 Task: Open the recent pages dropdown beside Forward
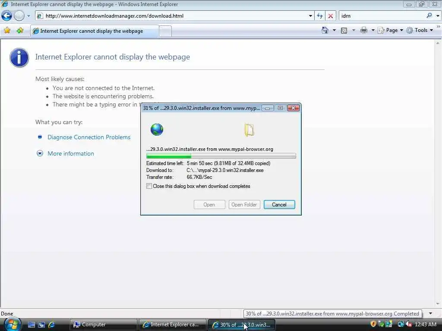click(x=28, y=16)
